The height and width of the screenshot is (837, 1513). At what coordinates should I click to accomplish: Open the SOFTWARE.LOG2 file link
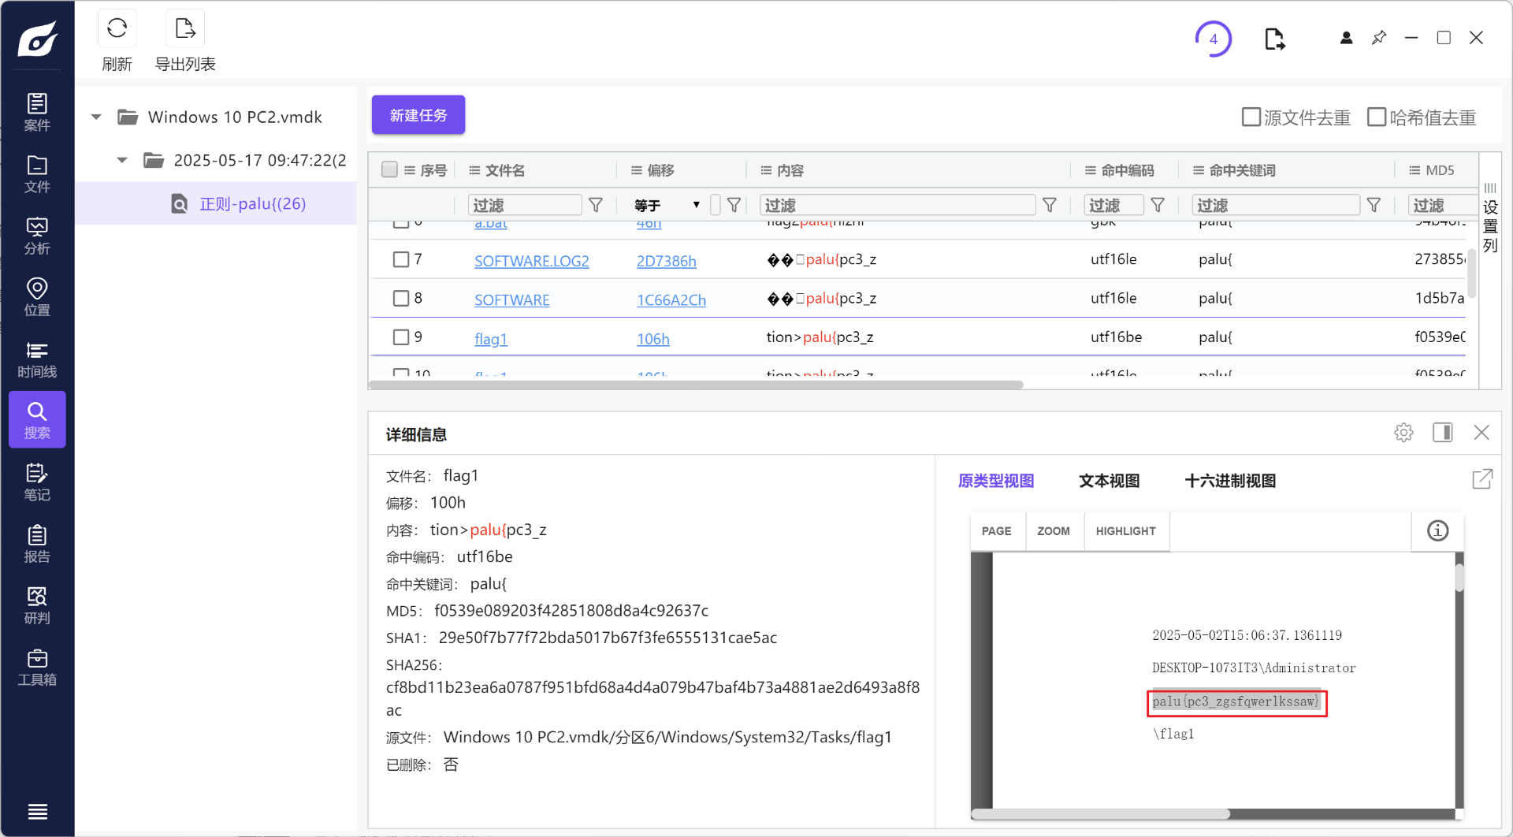[532, 261]
